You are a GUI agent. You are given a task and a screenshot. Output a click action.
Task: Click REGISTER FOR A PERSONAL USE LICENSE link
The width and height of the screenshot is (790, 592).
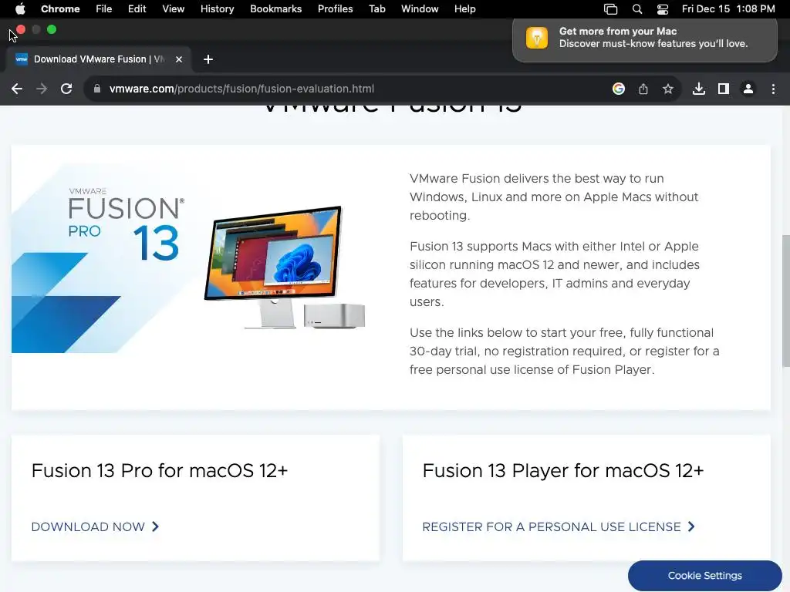coord(552,526)
